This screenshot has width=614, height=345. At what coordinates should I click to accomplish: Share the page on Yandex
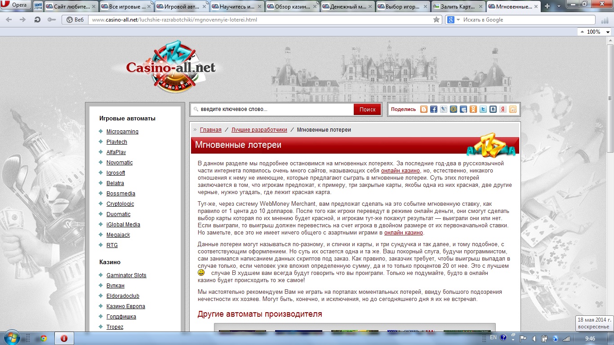(503, 109)
